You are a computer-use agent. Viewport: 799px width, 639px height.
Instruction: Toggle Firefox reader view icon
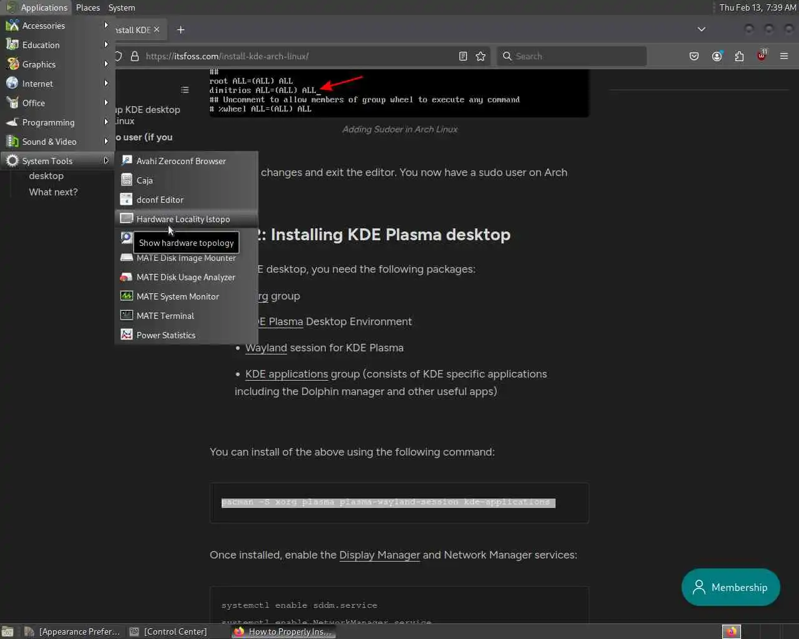pos(463,56)
